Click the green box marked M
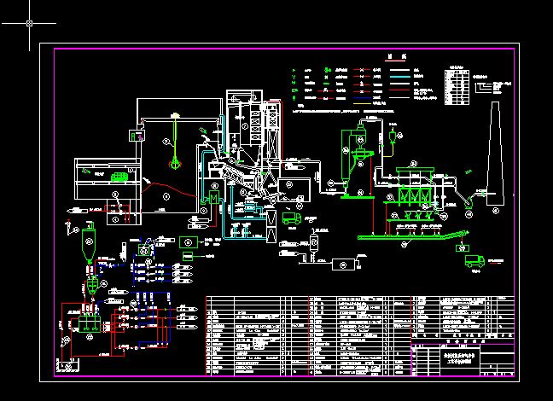553x401 pixels. (213, 197)
